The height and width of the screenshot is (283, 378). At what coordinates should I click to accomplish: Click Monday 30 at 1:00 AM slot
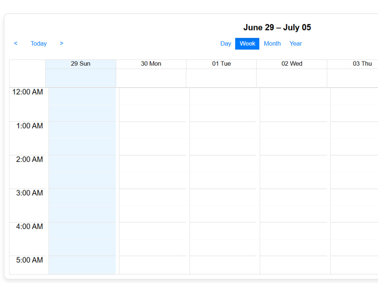click(153, 130)
